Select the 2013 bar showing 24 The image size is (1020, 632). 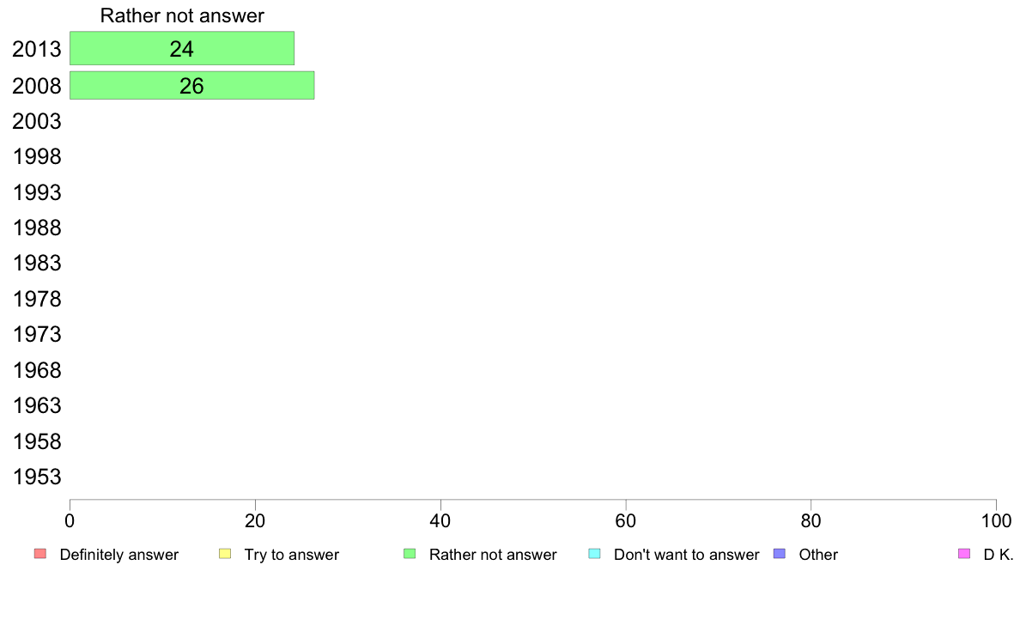[x=182, y=48]
